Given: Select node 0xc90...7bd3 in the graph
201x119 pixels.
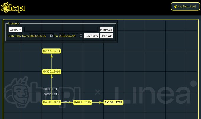Looking at the screenshot, I should point(51,102).
